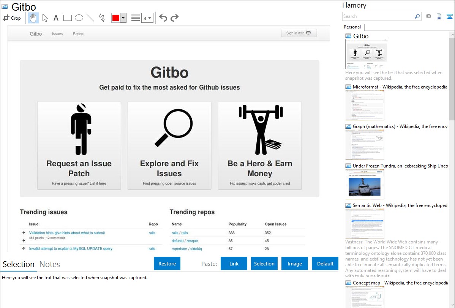
Task: Click the document page icon beside the camera
Action: (439, 16)
